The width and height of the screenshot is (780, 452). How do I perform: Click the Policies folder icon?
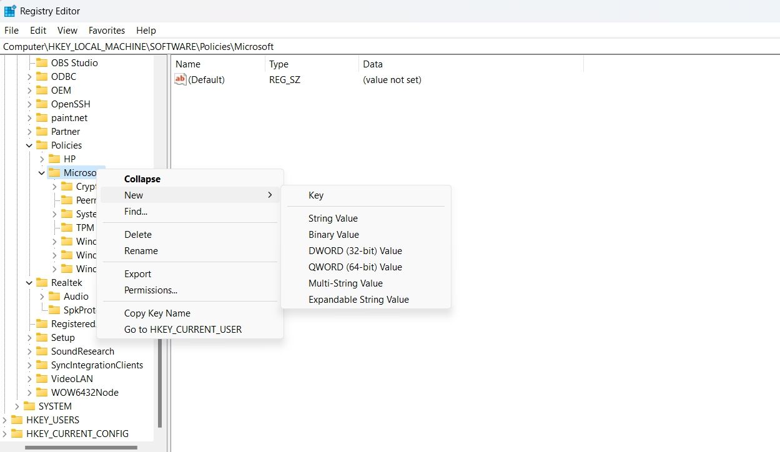coord(42,145)
